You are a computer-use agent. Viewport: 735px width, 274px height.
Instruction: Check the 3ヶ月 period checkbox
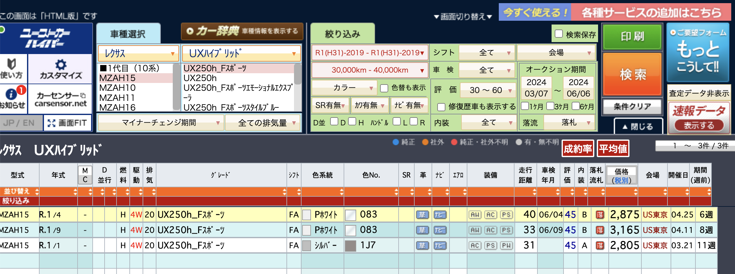(550, 106)
